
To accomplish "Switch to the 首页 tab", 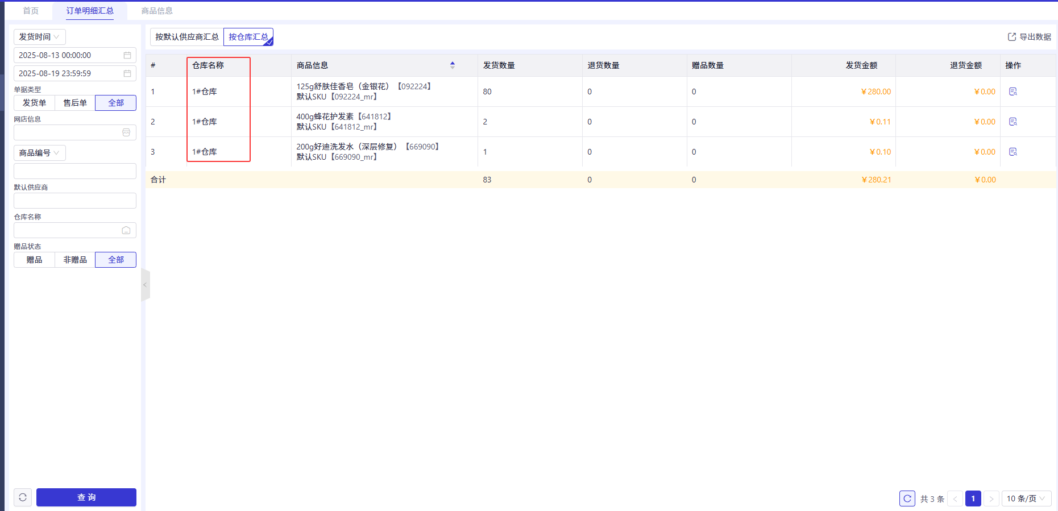I will click(x=31, y=11).
